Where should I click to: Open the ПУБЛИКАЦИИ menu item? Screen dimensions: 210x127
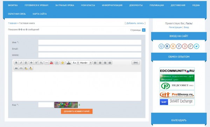pos(157,5)
